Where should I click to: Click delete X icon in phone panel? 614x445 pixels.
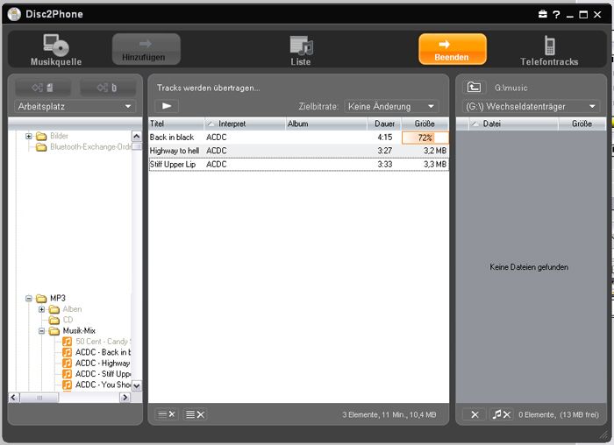475,414
